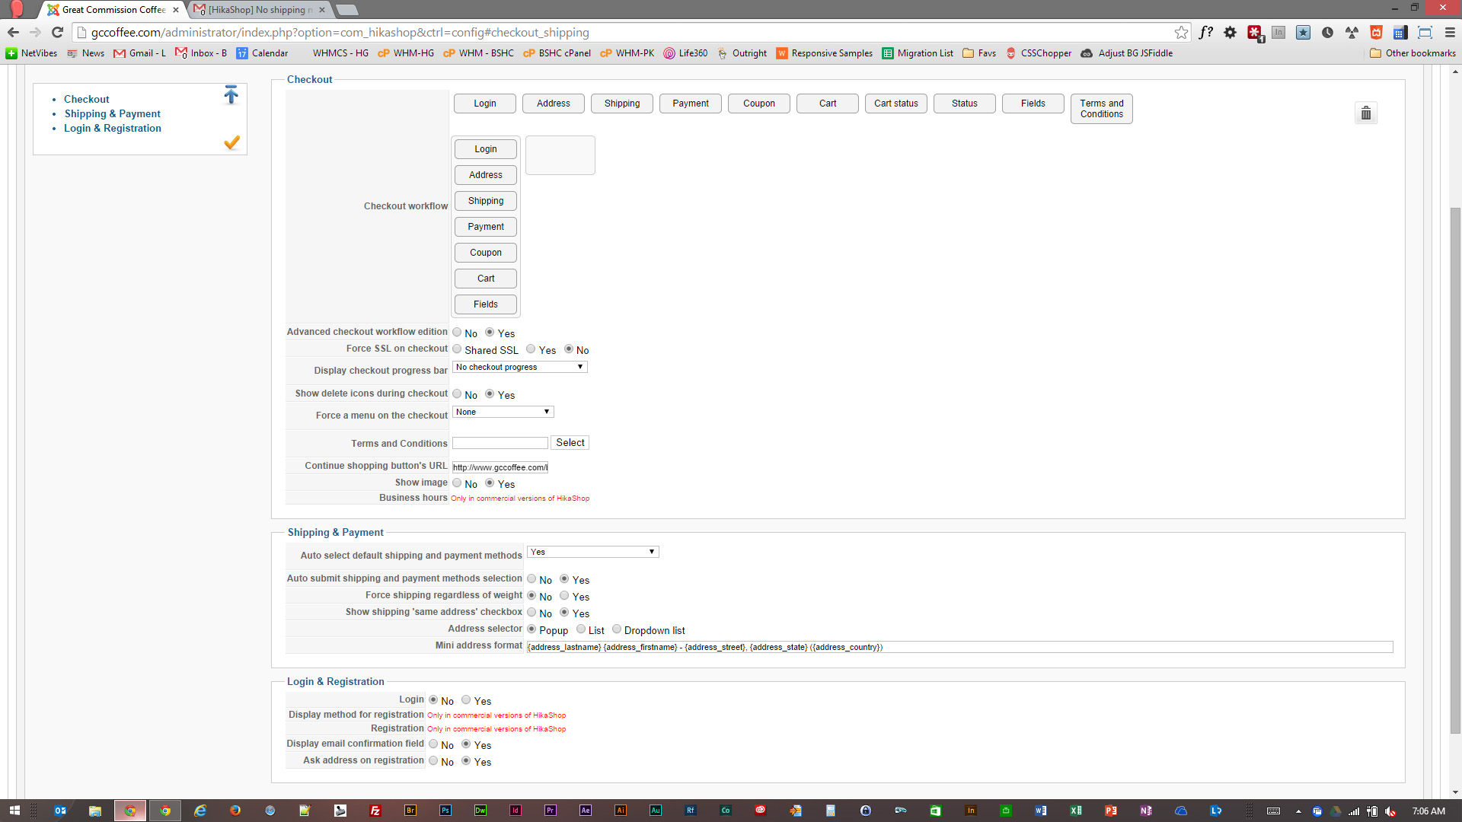The width and height of the screenshot is (1462, 822).
Task: Reload the page with refresh icon
Action: (x=57, y=32)
